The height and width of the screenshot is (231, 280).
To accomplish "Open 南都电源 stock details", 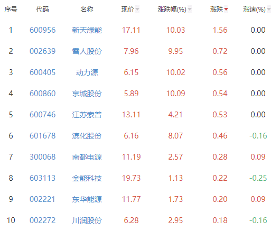I will point(87,157).
